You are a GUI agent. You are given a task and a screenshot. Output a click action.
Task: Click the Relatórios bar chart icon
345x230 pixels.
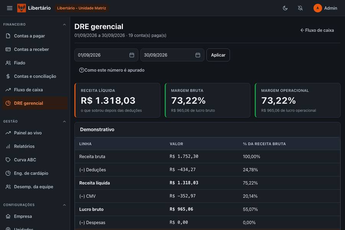[8, 146]
